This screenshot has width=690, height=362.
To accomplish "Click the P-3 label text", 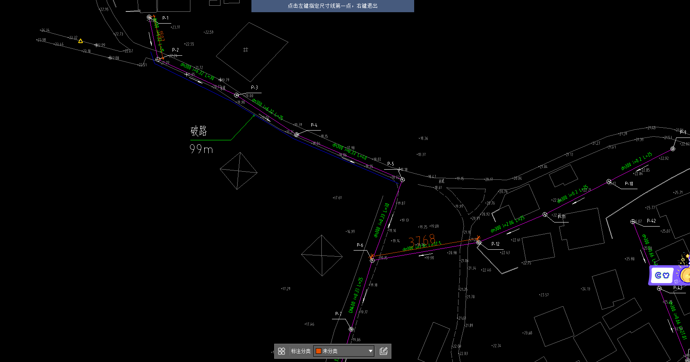I will 254,87.
